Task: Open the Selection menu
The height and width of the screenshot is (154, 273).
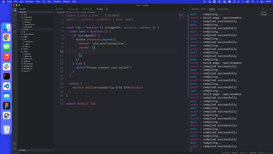Action: tap(29, 2)
